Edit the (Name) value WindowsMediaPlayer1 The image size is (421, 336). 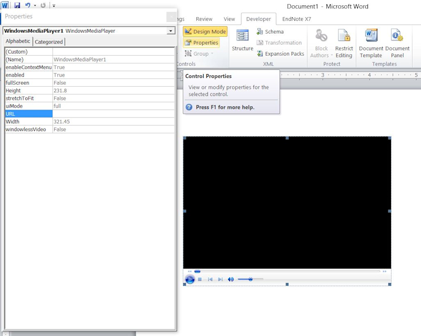(114, 59)
